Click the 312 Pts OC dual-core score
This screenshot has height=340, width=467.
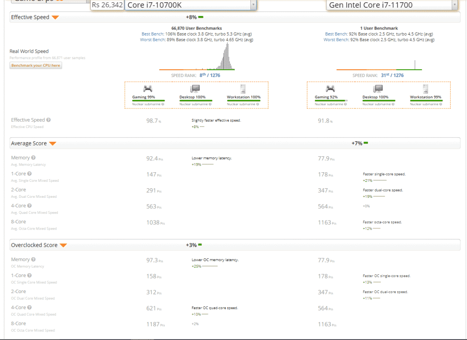tap(154, 292)
